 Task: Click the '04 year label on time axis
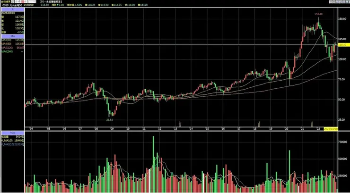tap(31, 129)
